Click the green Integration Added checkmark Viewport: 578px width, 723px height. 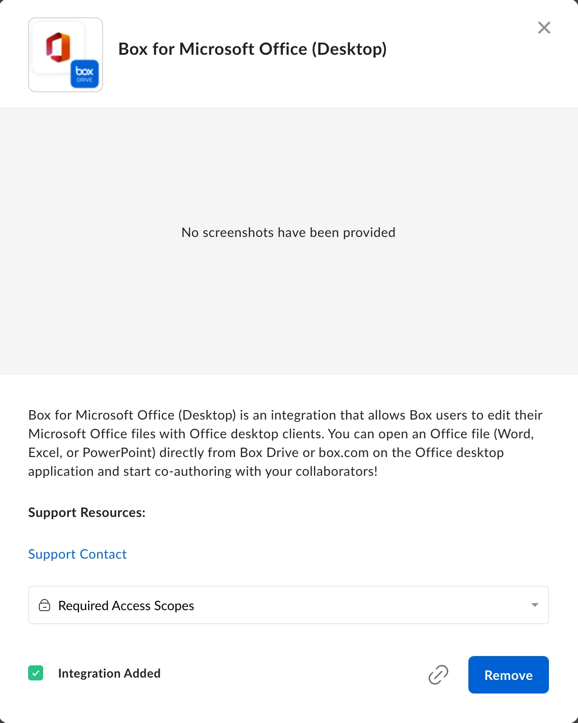click(36, 673)
